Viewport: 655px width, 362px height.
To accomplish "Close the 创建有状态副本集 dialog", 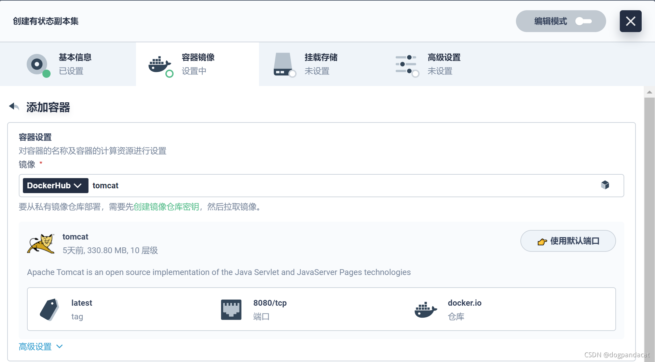I will (630, 21).
